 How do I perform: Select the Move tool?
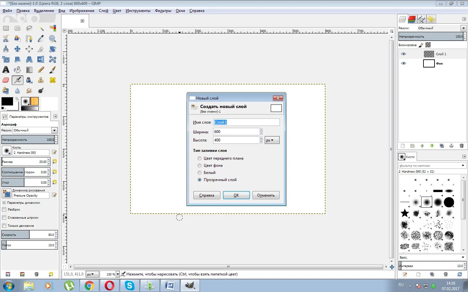[18, 49]
